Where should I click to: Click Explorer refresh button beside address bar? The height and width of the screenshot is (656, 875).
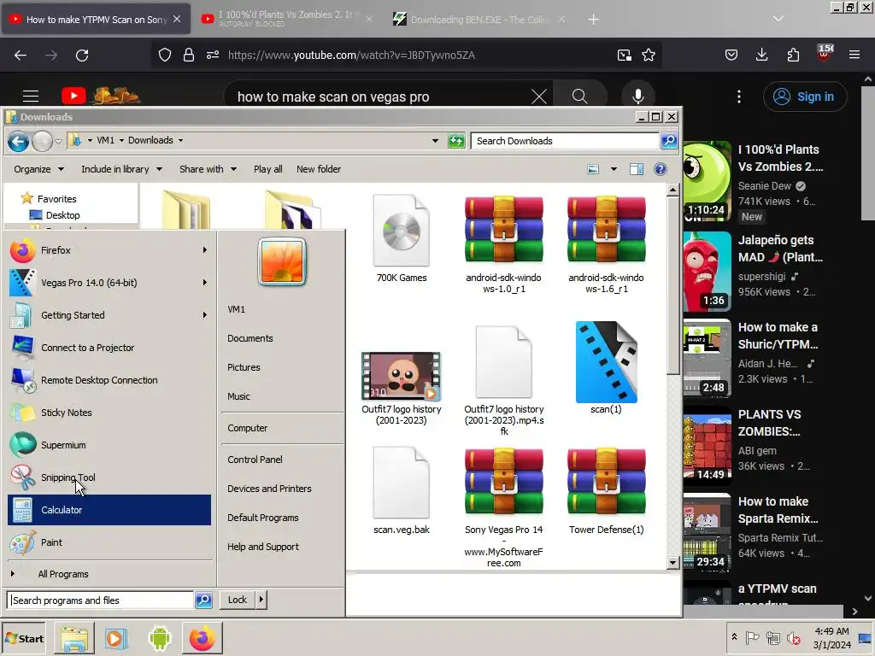click(456, 141)
